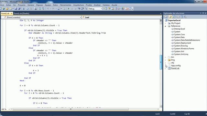Click the Save All icon
This screenshot has width=207, height=116.
pos(19,9)
